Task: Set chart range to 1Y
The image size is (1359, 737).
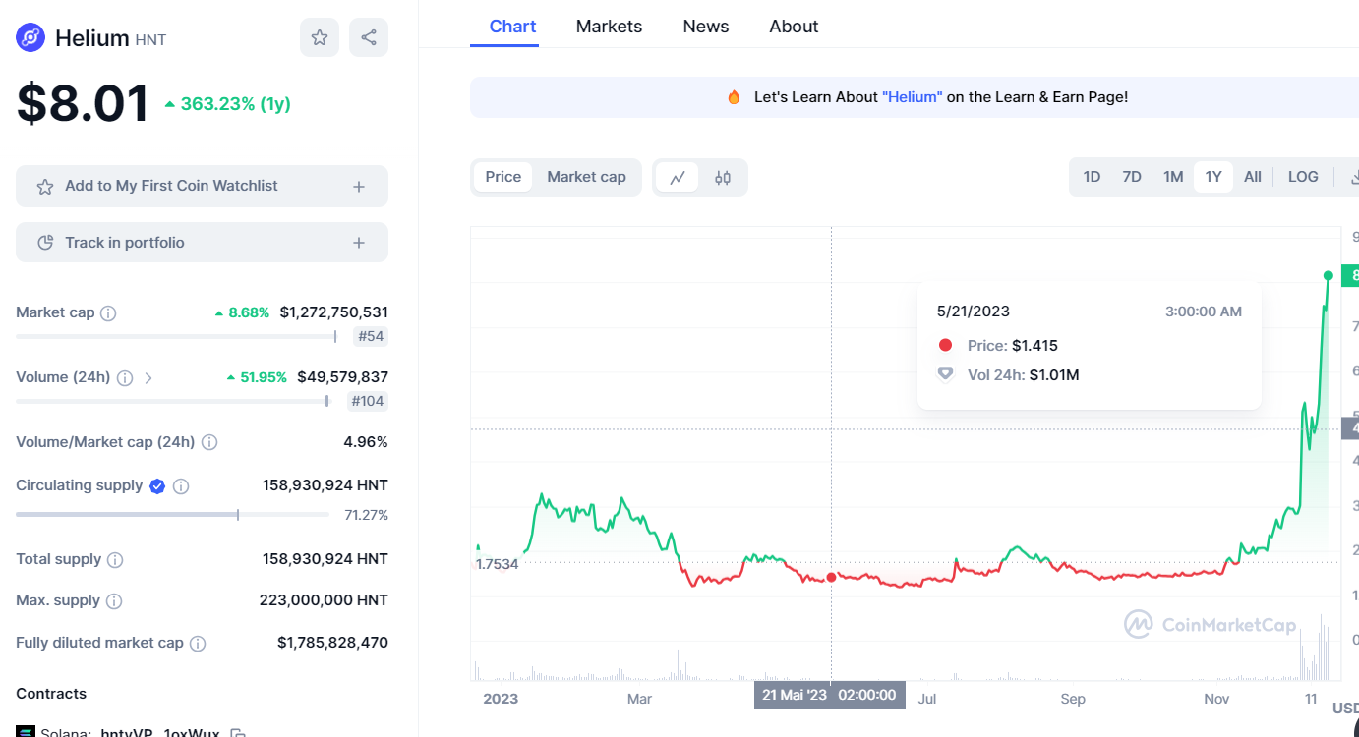Action: tap(1213, 177)
